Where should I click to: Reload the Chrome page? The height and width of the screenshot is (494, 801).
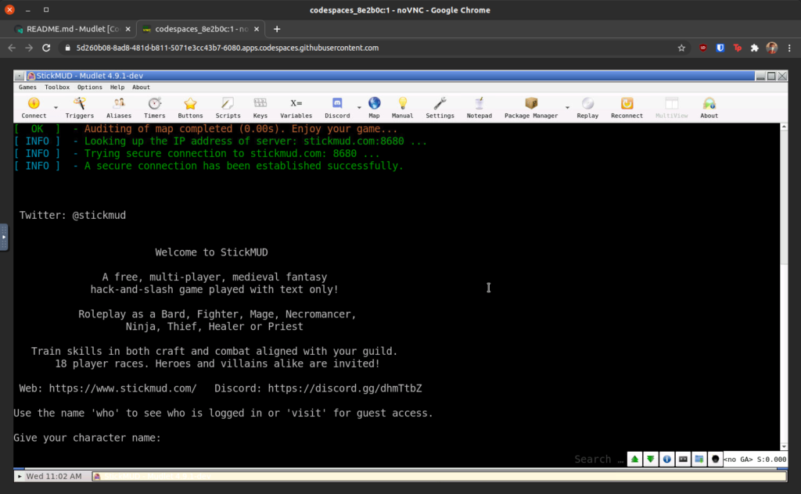coord(46,48)
